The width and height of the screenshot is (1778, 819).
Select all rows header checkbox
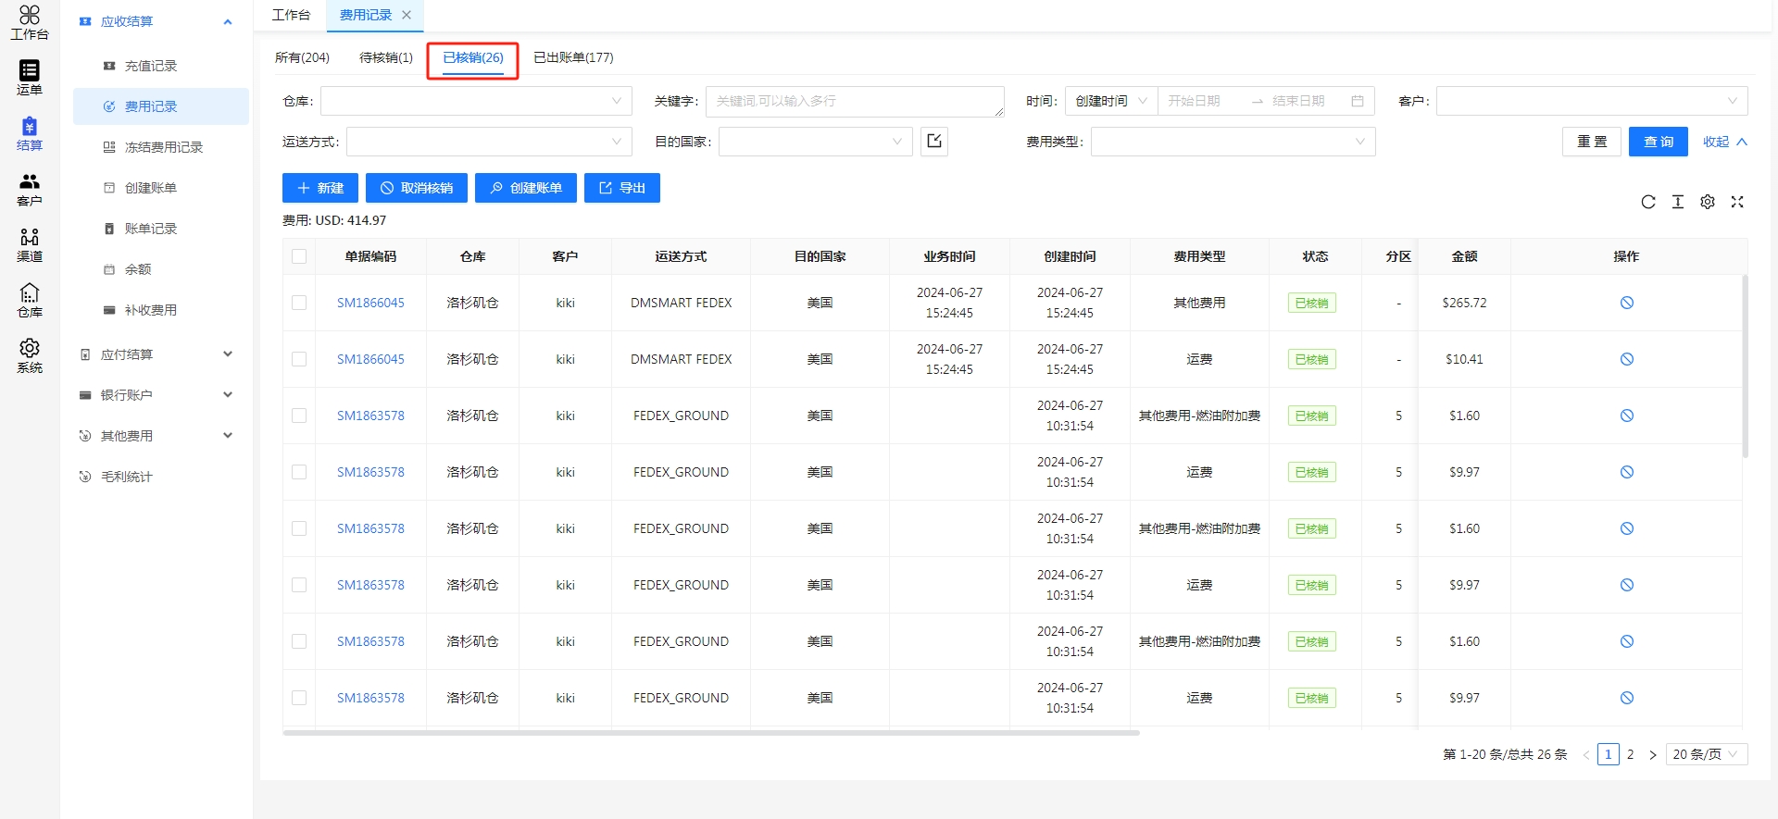click(x=299, y=256)
